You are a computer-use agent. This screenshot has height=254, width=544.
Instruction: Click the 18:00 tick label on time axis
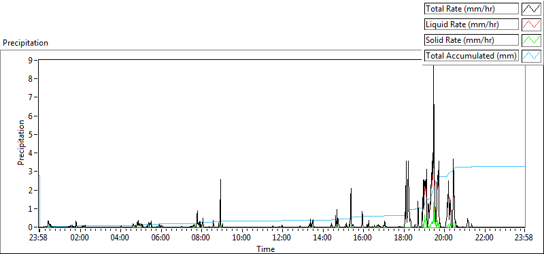click(403, 238)
